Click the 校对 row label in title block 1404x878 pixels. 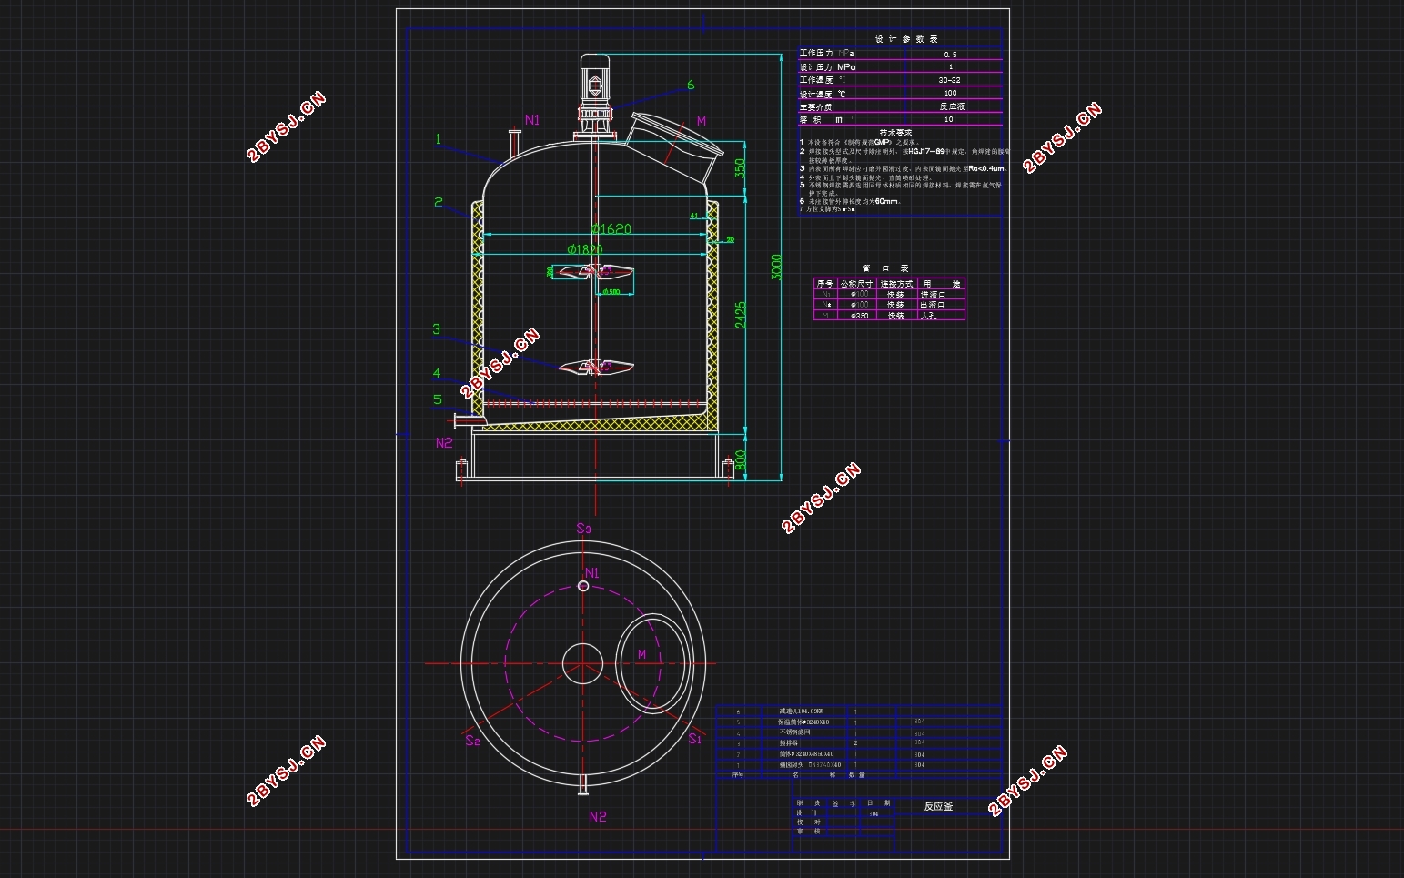point(809,822)
